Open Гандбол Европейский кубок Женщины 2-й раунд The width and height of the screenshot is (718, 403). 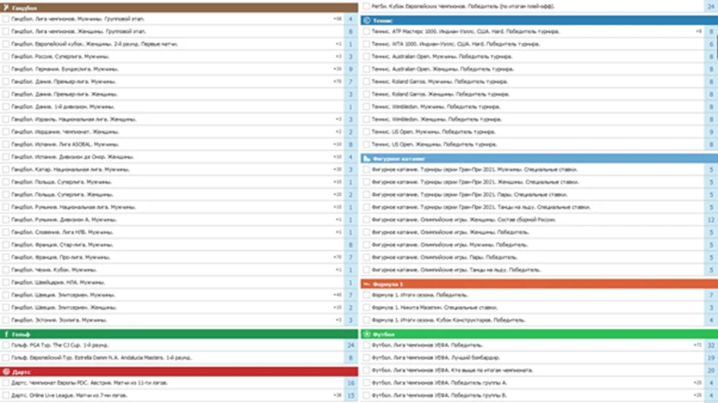94,44
